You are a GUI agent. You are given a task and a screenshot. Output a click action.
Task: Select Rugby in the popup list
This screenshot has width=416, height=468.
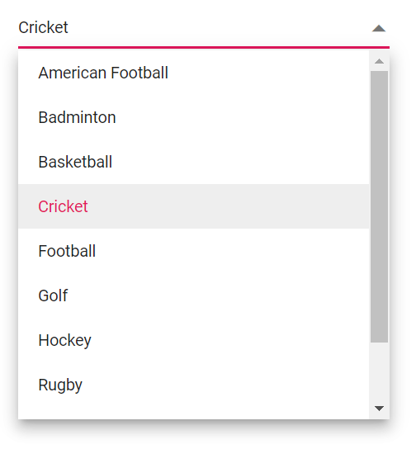click(x=60, y=385)
